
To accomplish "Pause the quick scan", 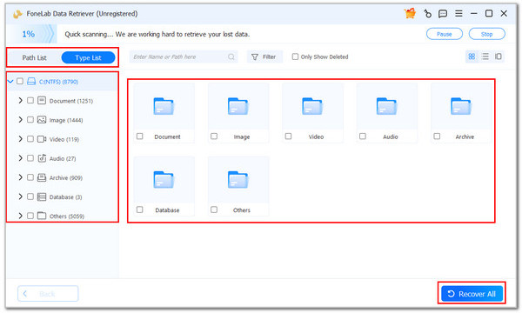I will click(444, 34).
